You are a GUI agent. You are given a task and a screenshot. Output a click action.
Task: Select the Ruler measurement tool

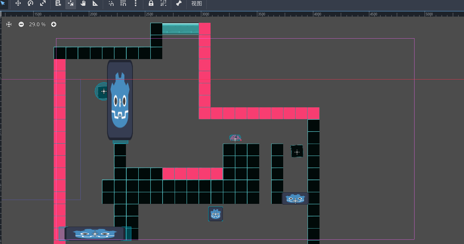[95, 3]
